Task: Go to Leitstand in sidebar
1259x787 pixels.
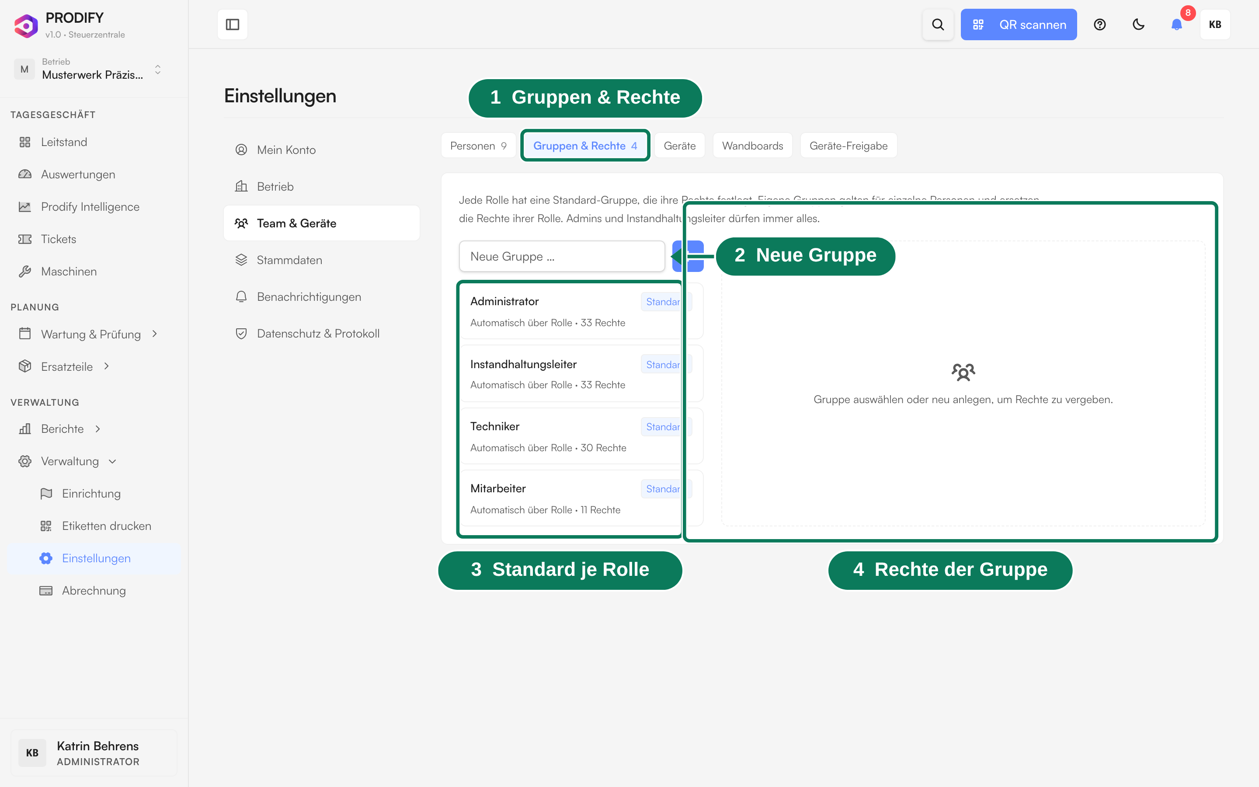Action: click(94, 142)
